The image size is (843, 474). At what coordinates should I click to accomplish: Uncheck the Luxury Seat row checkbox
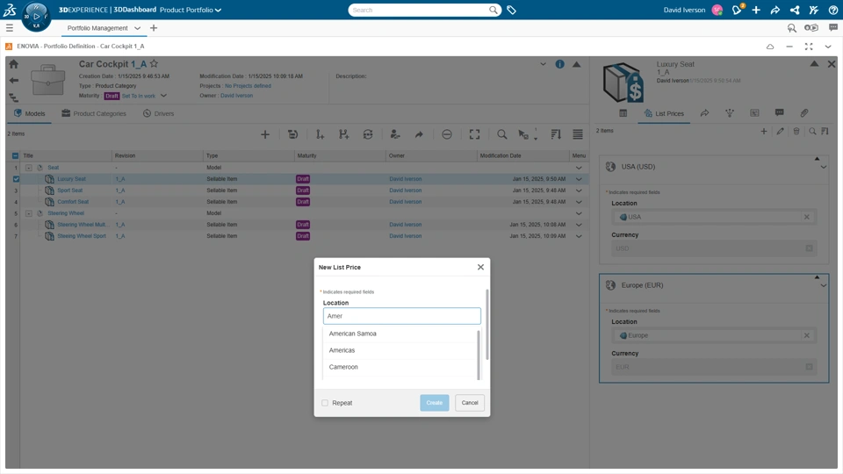16,179
